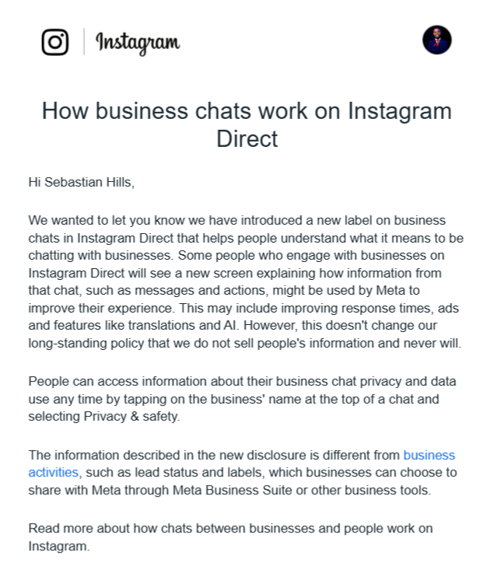Click 'Direct' on the heading's second line
Screen dimensions: 487x580
click(247, 139)
